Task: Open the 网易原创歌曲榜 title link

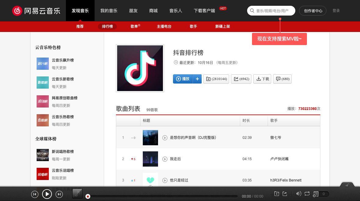Action: (x=65, y=98)
